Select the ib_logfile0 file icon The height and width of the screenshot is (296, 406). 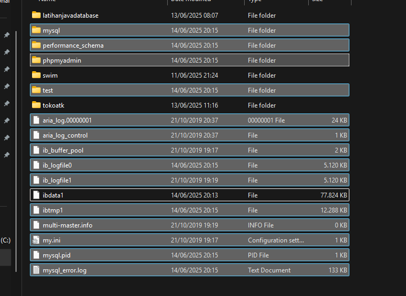coord(36,165)
